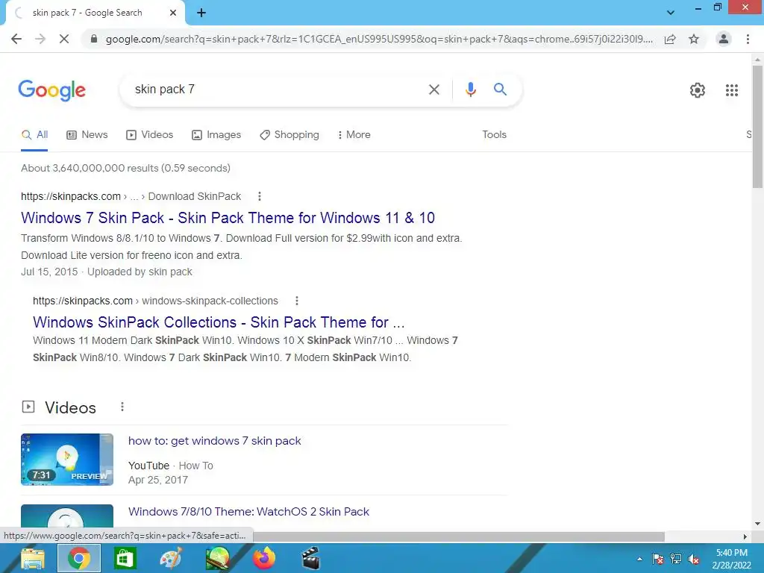This screenshot has height=573, width=764.
Task: Open 'how to: get windows 7 skin pack'
Action: click(214, 441)
